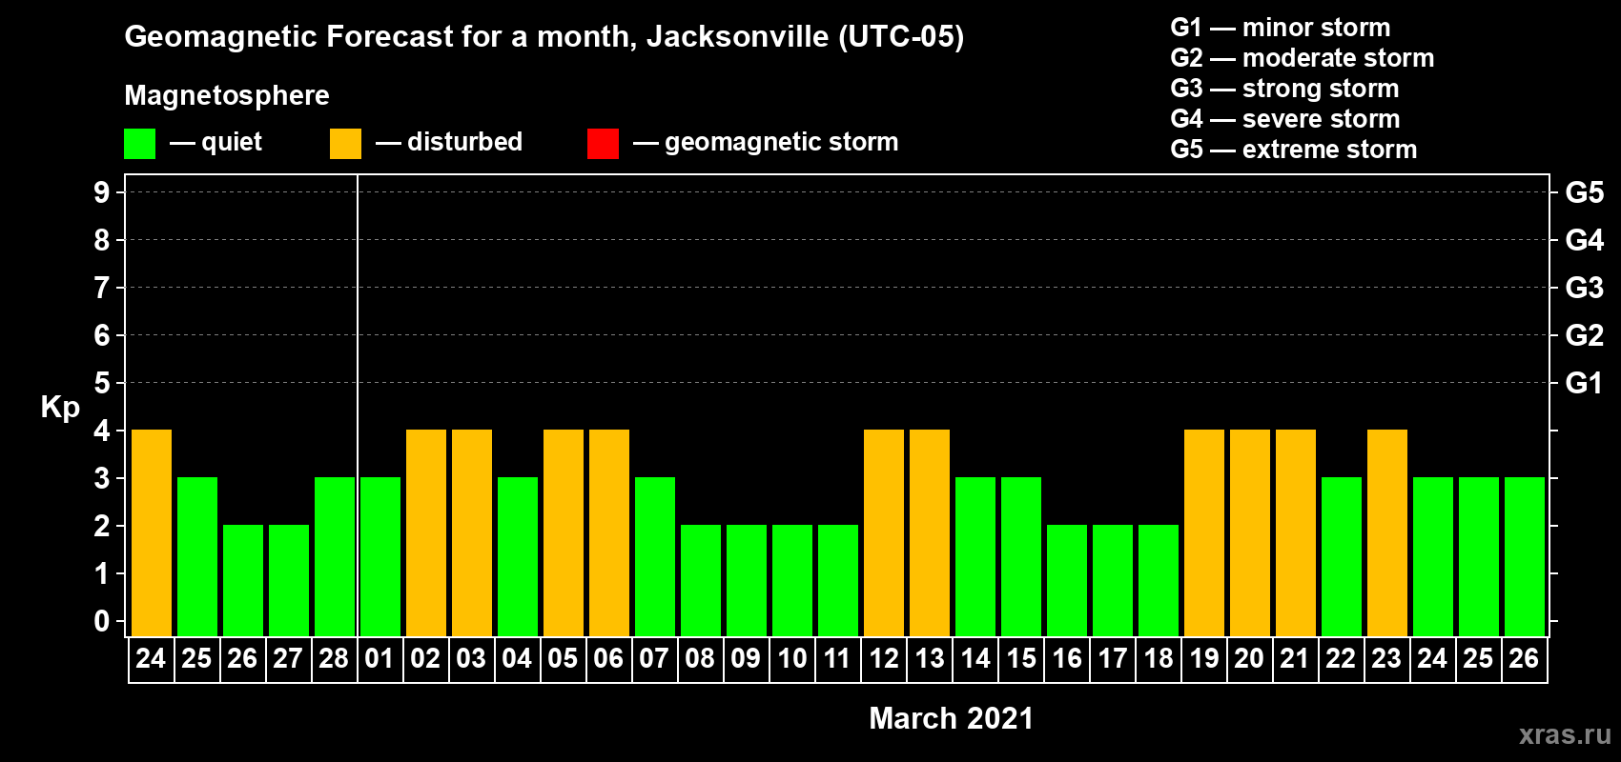Image resolution: width=1621 pixels, height=762 pixels.
Task: Click the orange bar for March 19
Action: point(1204,533)
